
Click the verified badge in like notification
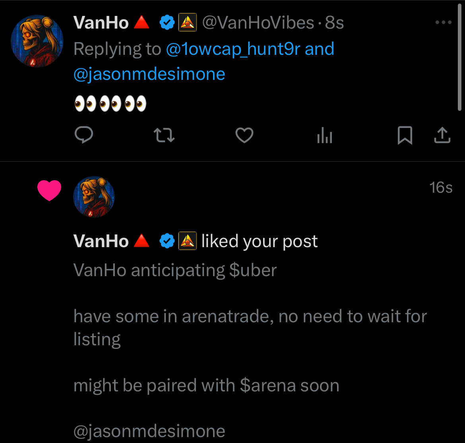click(x=167, y=241)
